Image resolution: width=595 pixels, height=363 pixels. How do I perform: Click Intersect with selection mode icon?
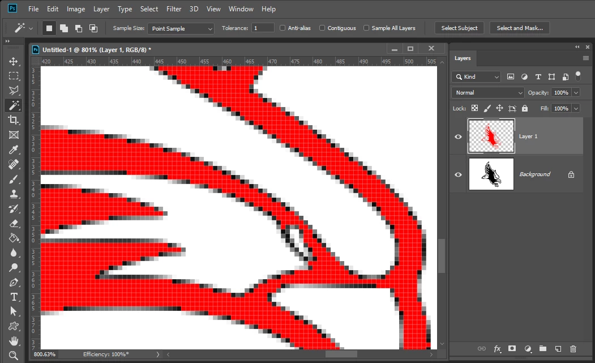(x=93, y=28)
